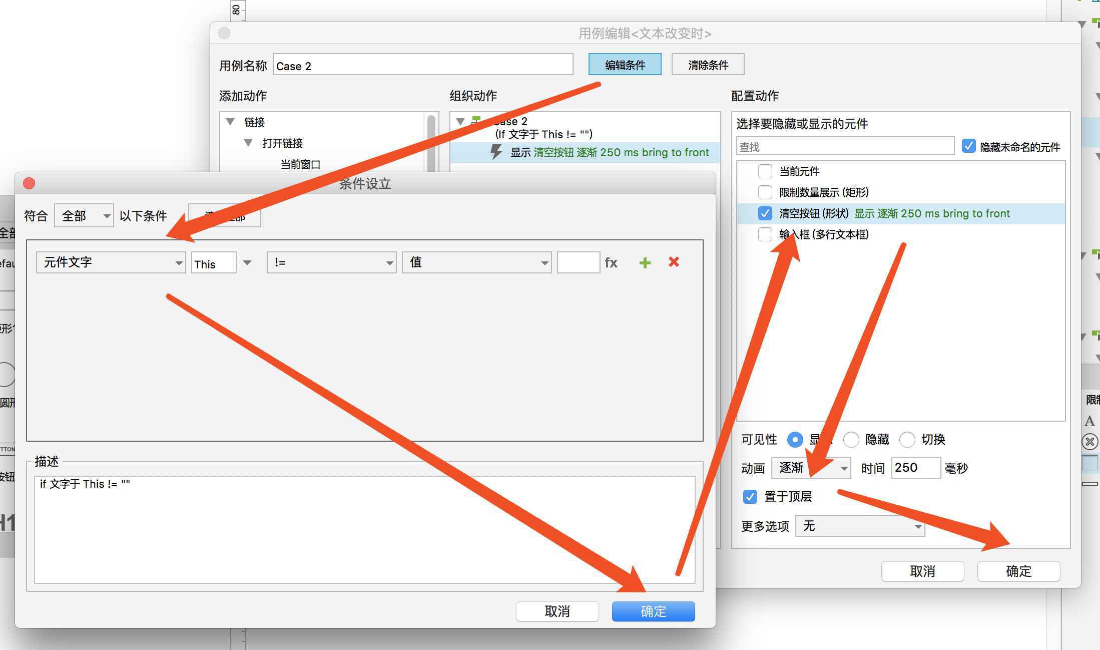Viewport: 1100px width, 650px height.
Task: Click 取消 in 用例编辑 dialog
Action: [x=922, y=571]
